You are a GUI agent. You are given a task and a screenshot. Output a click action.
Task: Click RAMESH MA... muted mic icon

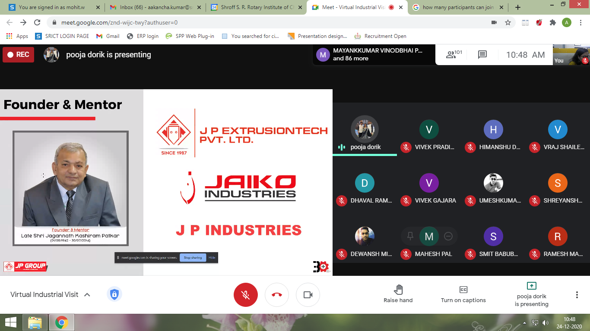click(535, 254)
